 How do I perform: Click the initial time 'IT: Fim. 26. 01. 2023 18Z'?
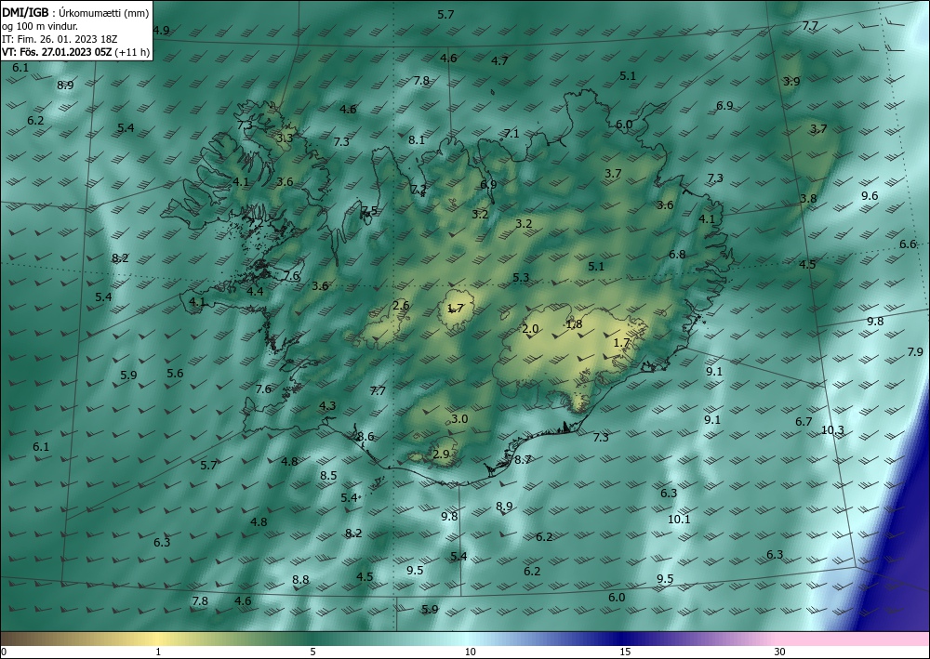pos(60,39)
